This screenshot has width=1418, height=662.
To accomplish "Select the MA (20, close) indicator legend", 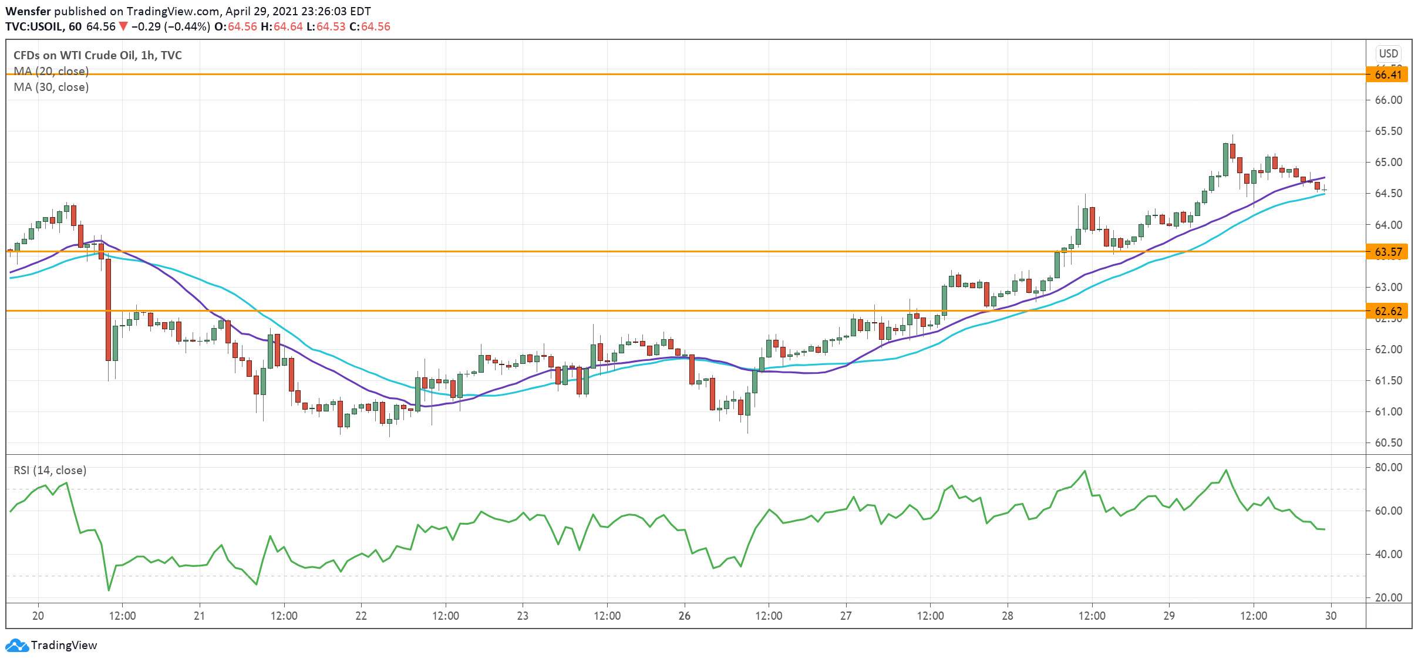I will [x=50, y=71].
